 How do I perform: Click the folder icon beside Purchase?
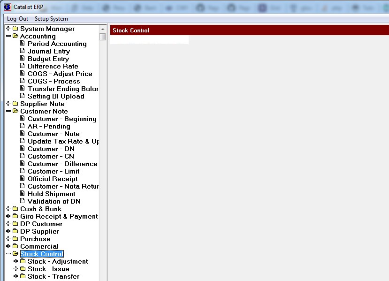click(x=15, y=239)
